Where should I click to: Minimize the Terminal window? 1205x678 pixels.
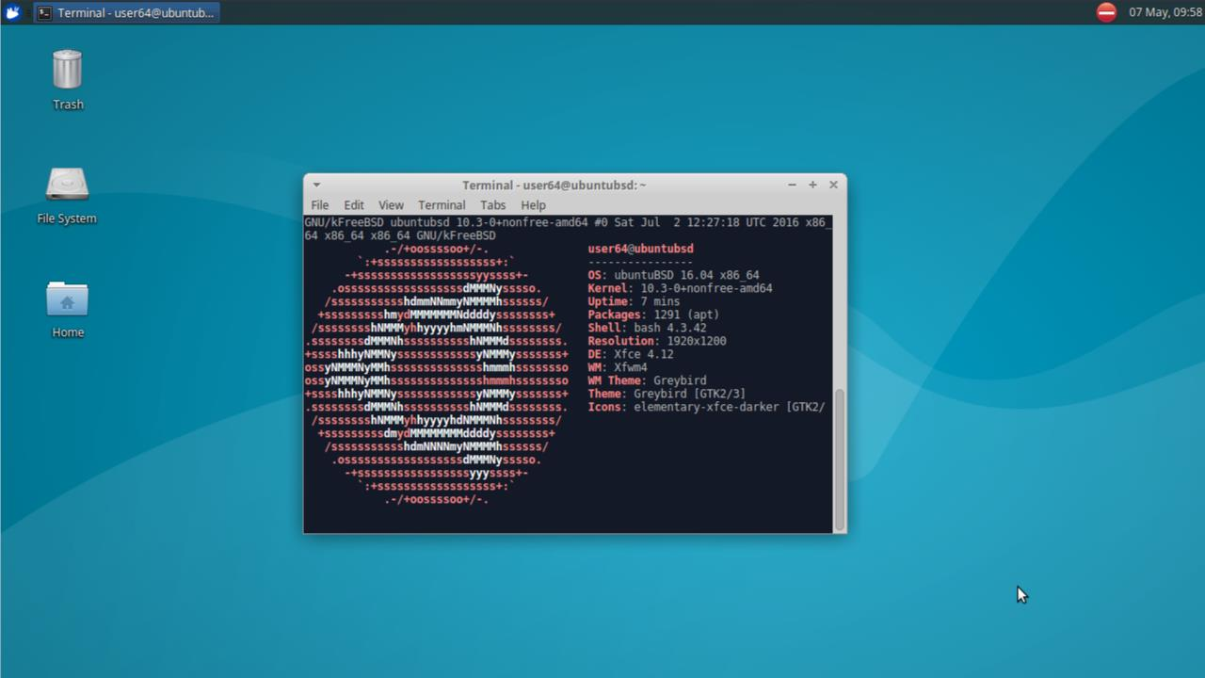[792, 185]
